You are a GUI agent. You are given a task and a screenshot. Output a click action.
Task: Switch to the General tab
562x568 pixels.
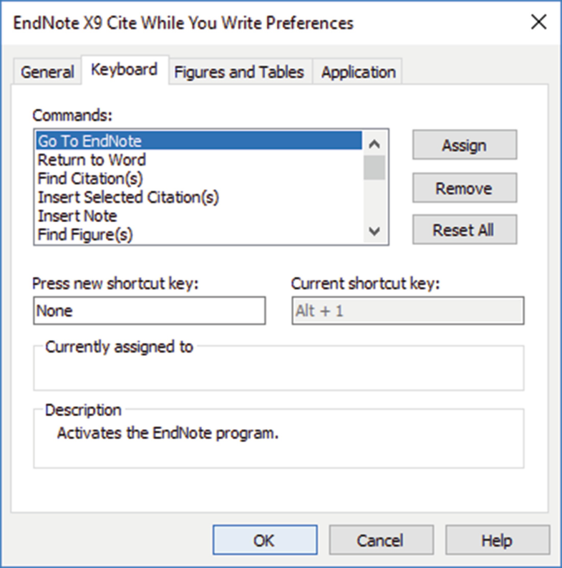pyautogui.click(x=47, y=72)
